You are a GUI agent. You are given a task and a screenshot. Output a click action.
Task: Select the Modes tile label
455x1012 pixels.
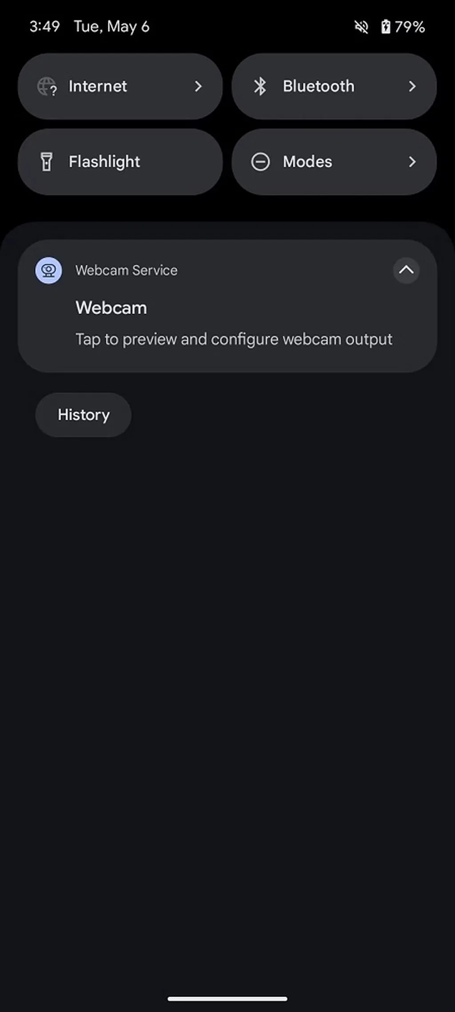tap(307, 162)
